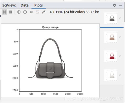Show the red handbag plot thumbnail

pos(111,56)
